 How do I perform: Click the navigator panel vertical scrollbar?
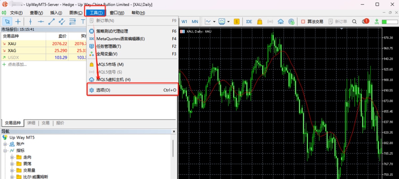pyautogui.click(x=174, y=148)
